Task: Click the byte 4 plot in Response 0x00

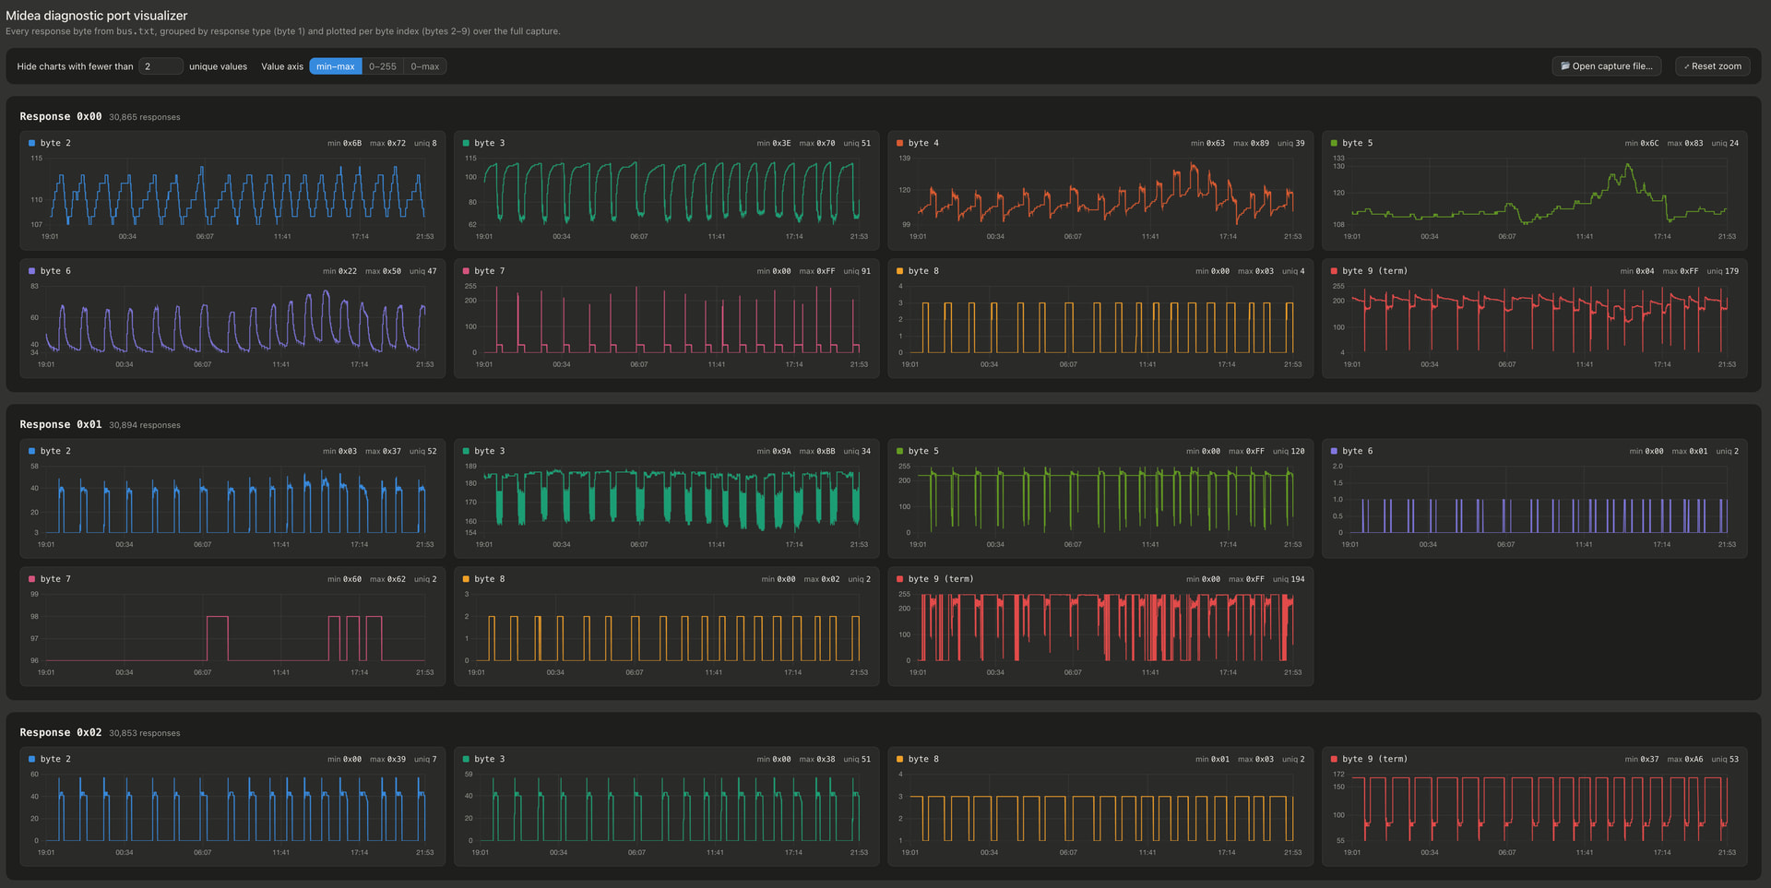Action: coord(1100,197)
